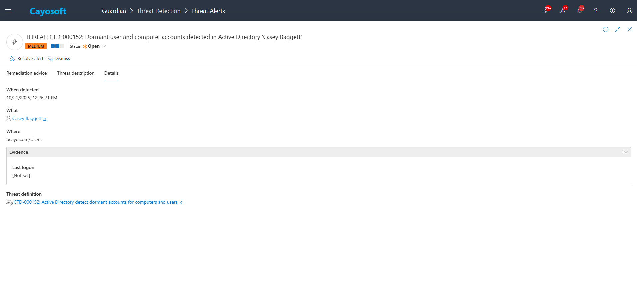Open the user account icon
This screenshot has height=302, width=637.
coord(629,11)
